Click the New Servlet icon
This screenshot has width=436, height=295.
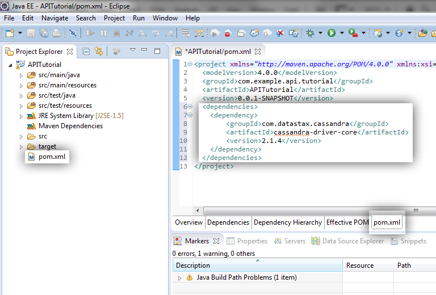pyautogui.click(x=399, y=33)
